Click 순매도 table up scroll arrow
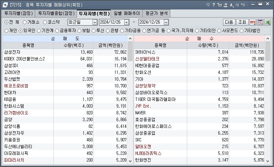 point(130,38)
